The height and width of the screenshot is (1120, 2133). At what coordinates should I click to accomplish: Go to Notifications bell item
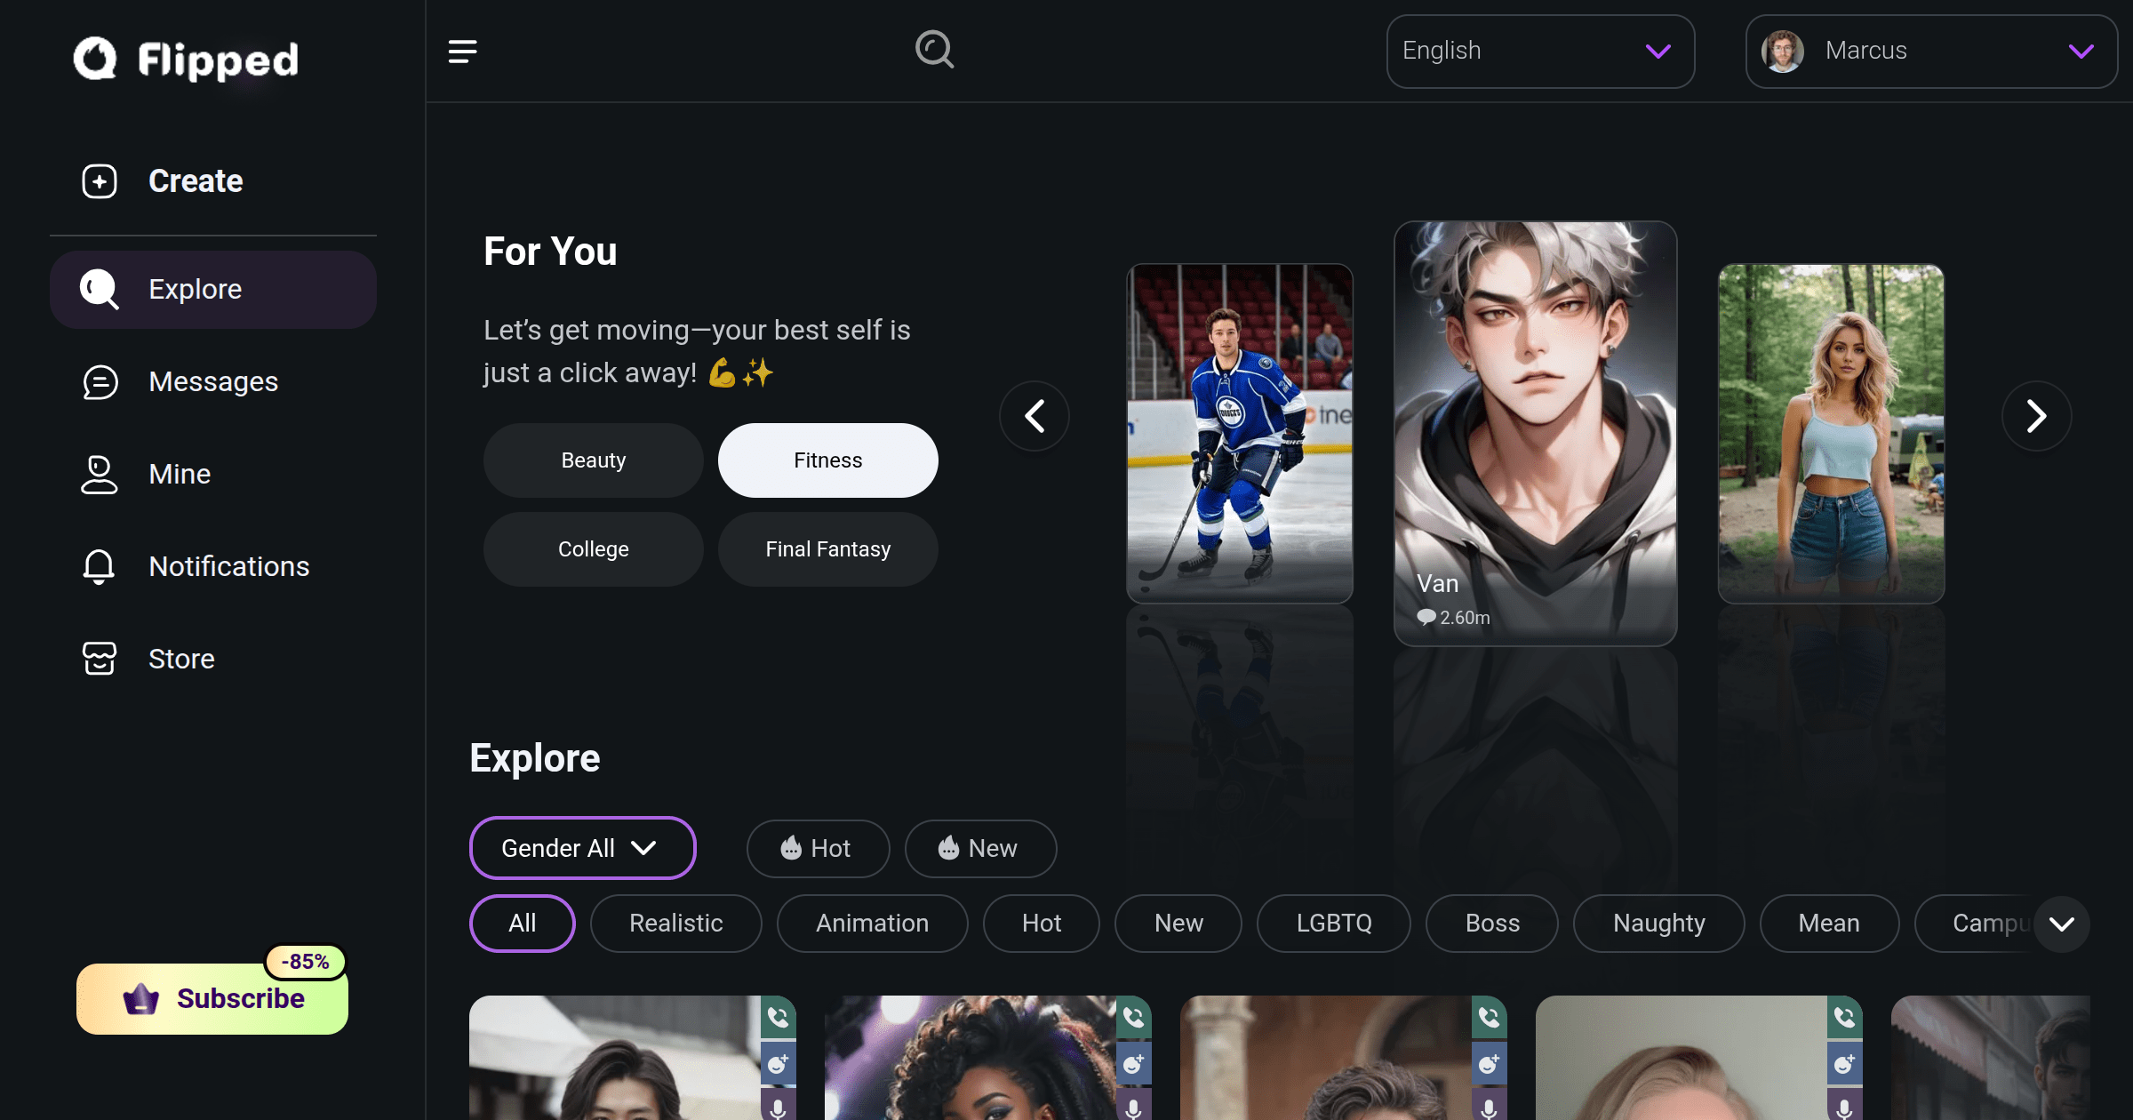click(228, 567)
